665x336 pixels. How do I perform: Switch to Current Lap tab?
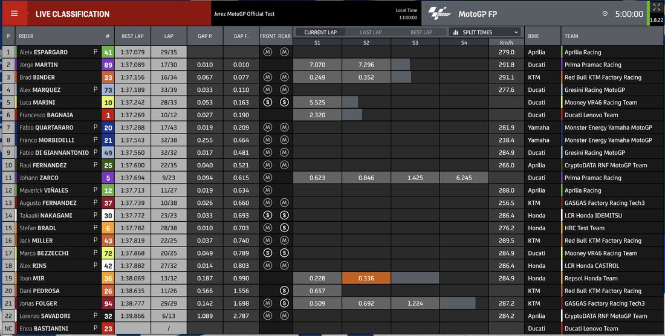click(320, 32)
